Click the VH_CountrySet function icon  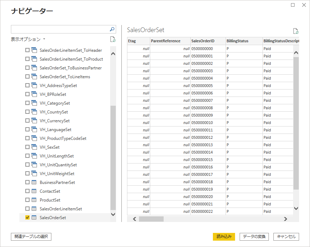34,112
